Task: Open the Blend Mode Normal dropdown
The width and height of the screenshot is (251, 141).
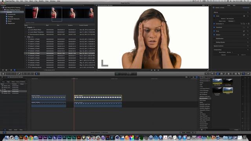Action: pyautogui.click(x=230, y=52)
